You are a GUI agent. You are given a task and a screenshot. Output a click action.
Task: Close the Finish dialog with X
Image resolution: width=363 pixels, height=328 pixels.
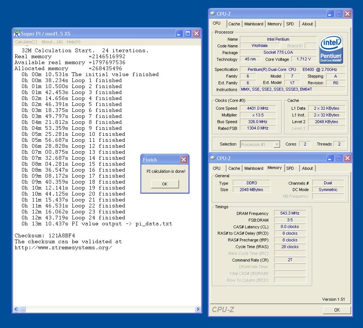[184, 159]
